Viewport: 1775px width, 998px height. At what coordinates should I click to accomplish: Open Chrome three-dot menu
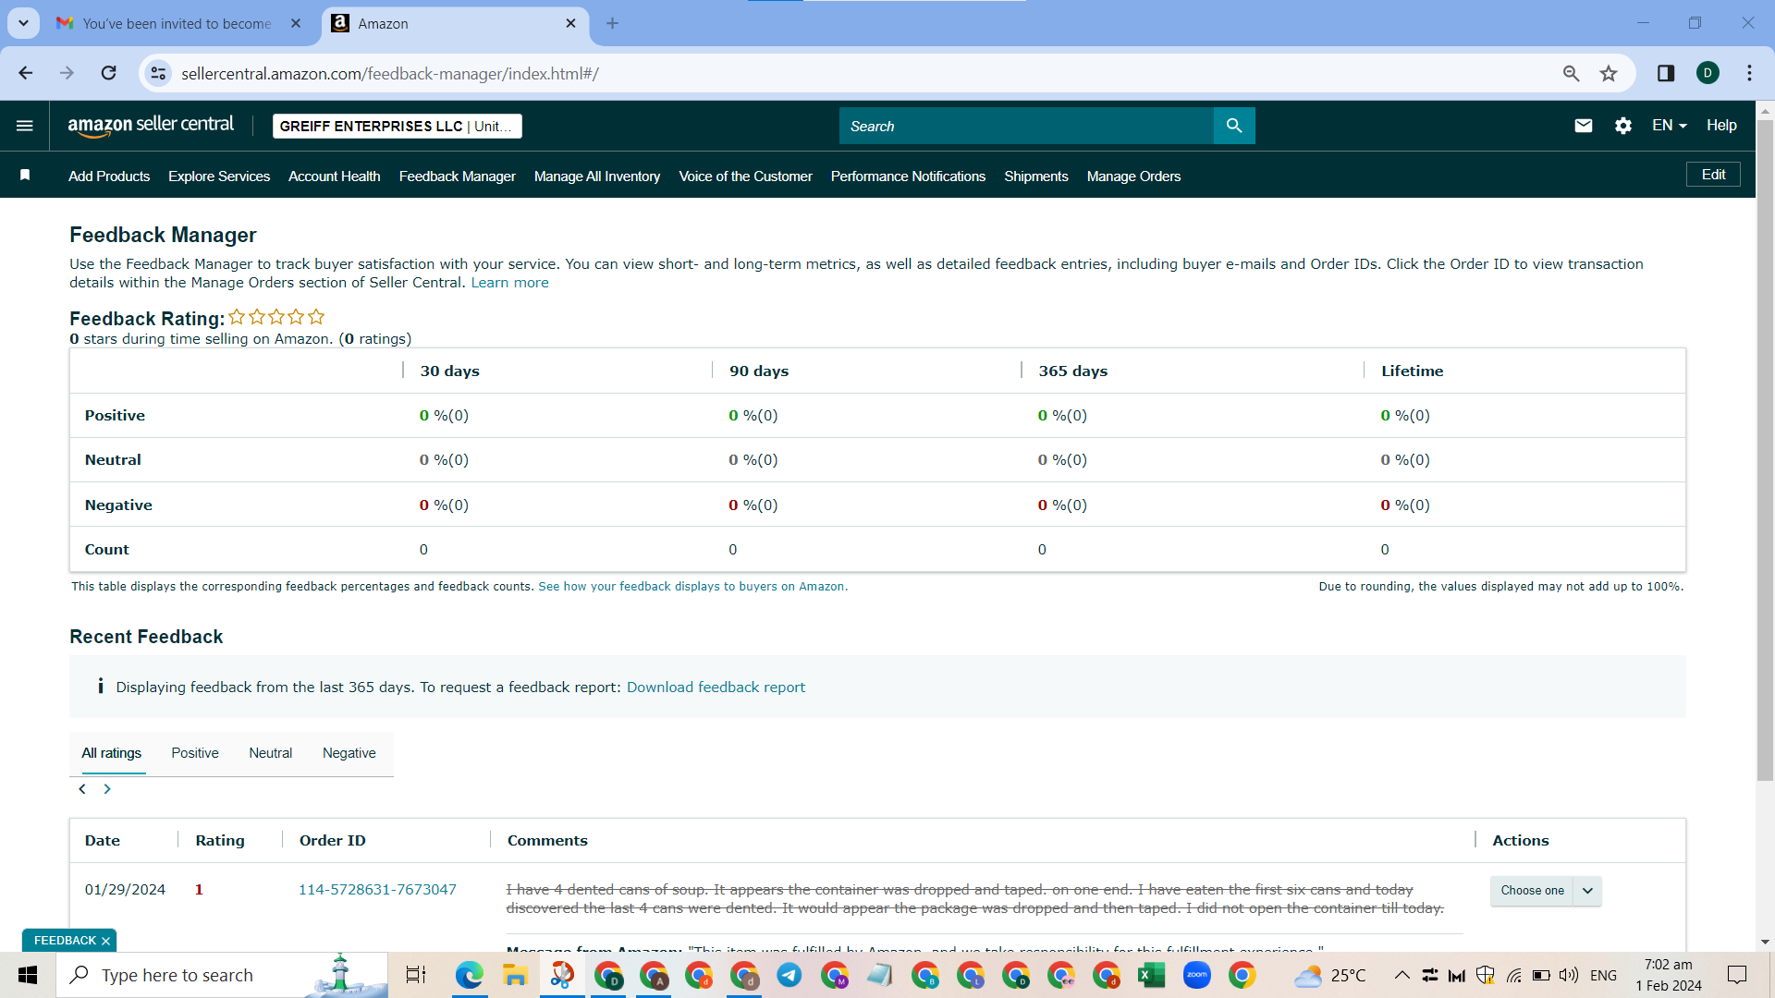click(x=1749, y=73)
